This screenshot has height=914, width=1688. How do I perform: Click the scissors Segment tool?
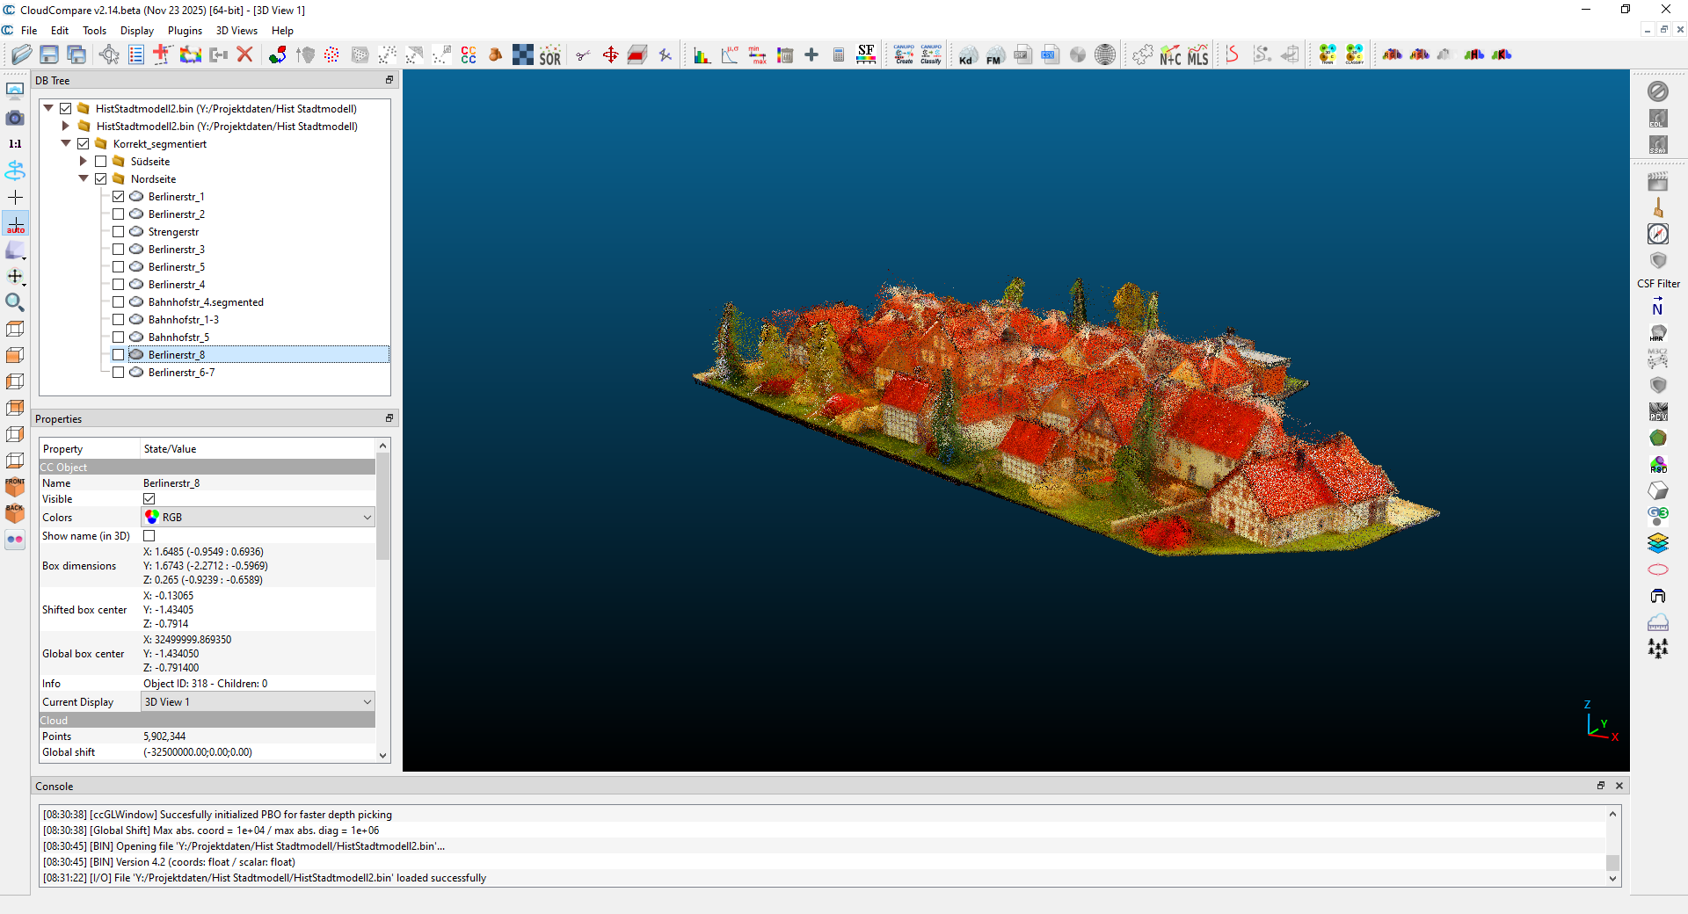coord(582,55)
